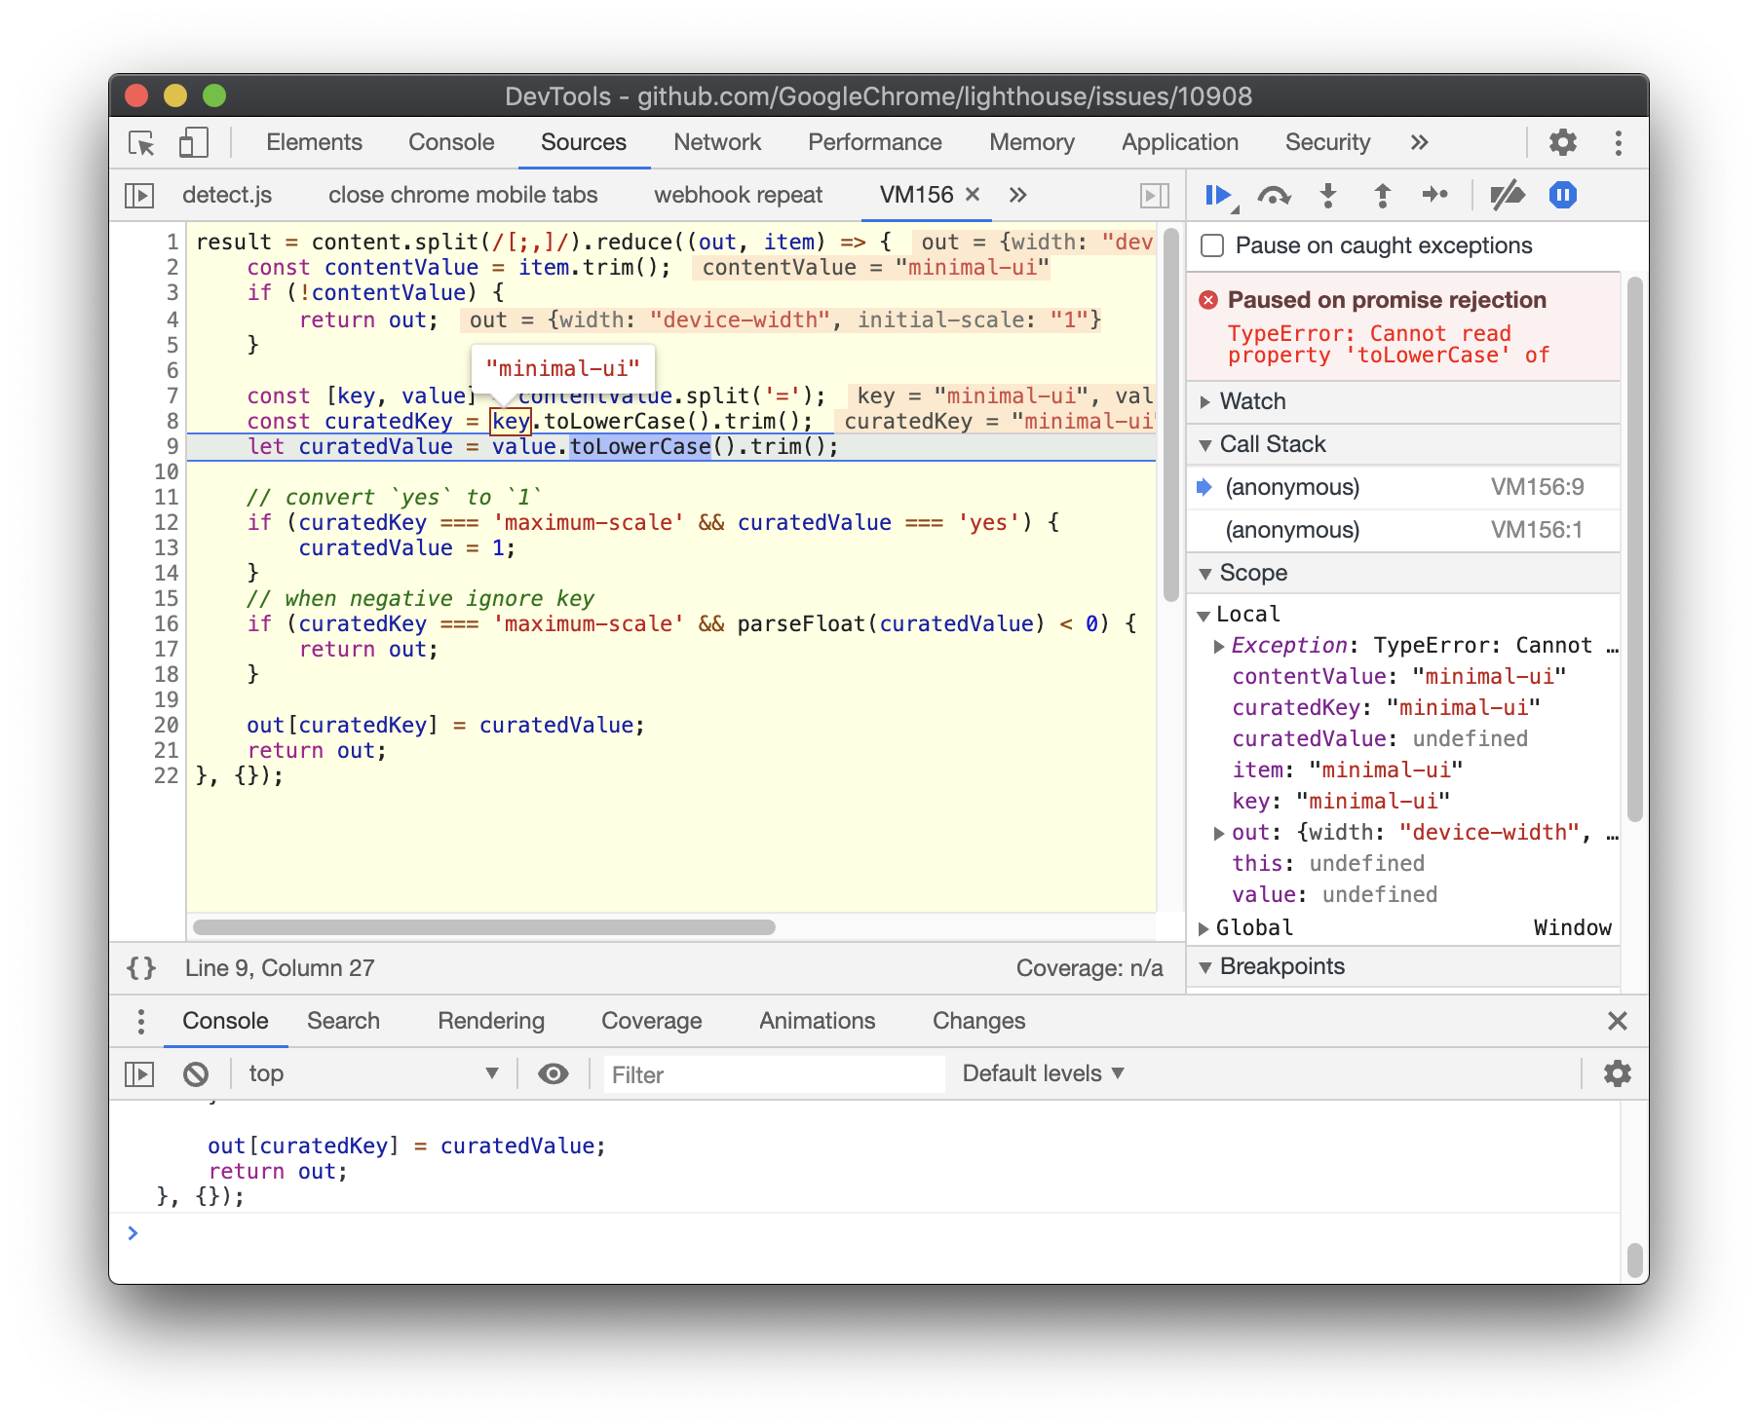The width and height of the screenshot is (1758, 1428).
Task: Open console settings gear
Action: pyautogui.click(x=1618, y=1074)
